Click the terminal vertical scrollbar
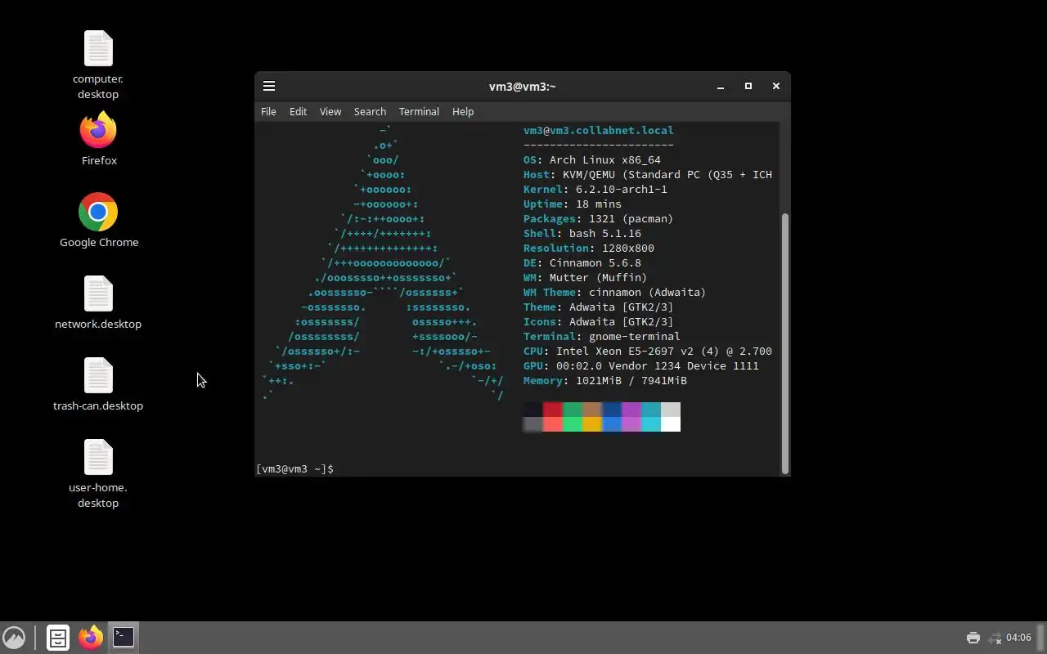 pyautogui.click(x=785, y=343)
